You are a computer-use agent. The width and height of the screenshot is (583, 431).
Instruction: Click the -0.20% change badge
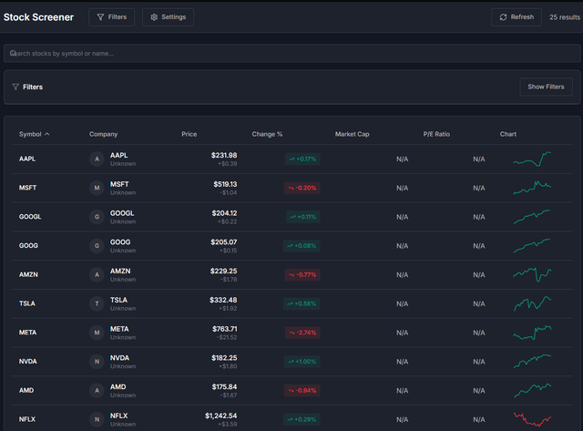[x=302, y=188]
